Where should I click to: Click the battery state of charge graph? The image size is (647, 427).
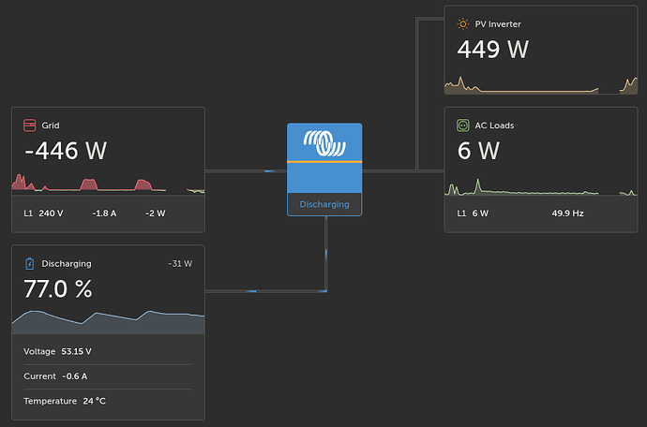click(108, 322)
